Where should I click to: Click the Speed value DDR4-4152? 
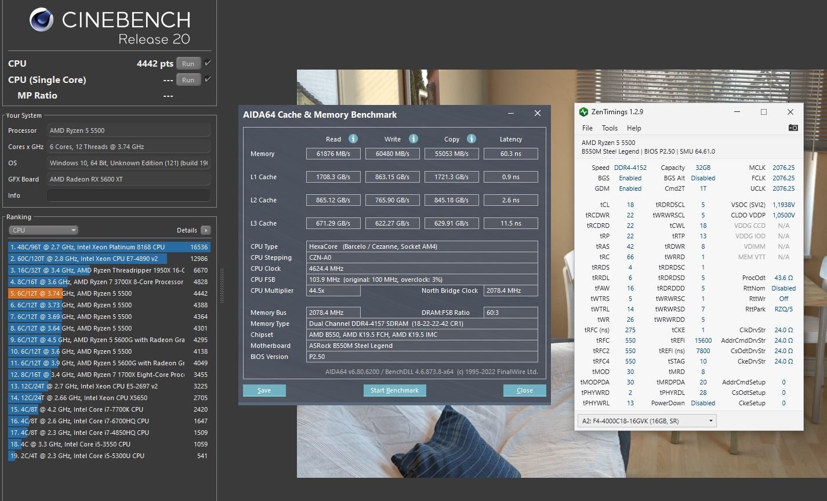pos(630,168)
